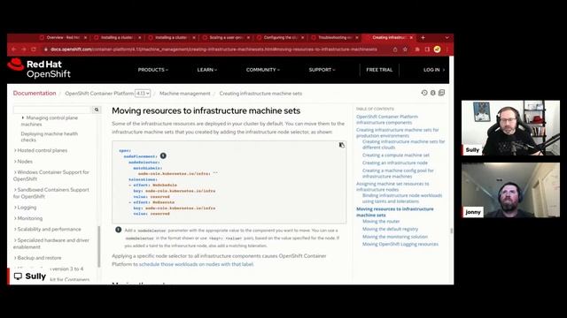
Task: Switch to the 'Configuring the clu' tab
Action: (280, 37)
